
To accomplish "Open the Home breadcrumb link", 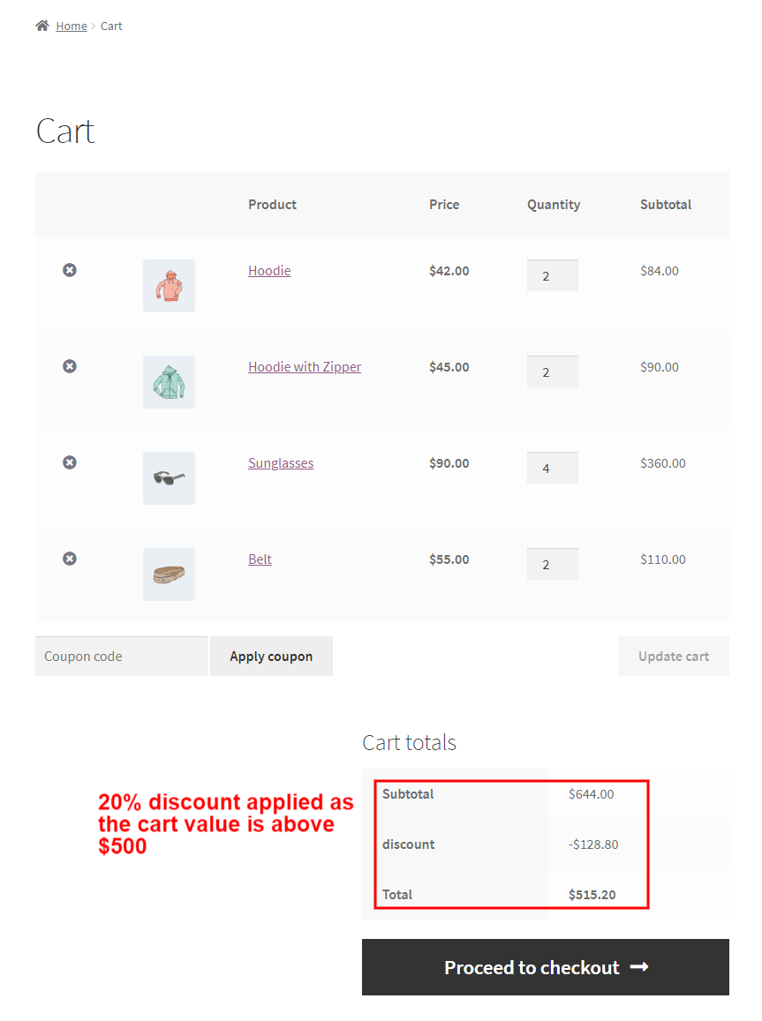I will coord(72,25).
